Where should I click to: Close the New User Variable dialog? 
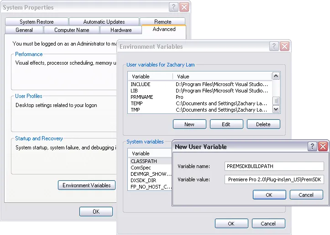323,146
